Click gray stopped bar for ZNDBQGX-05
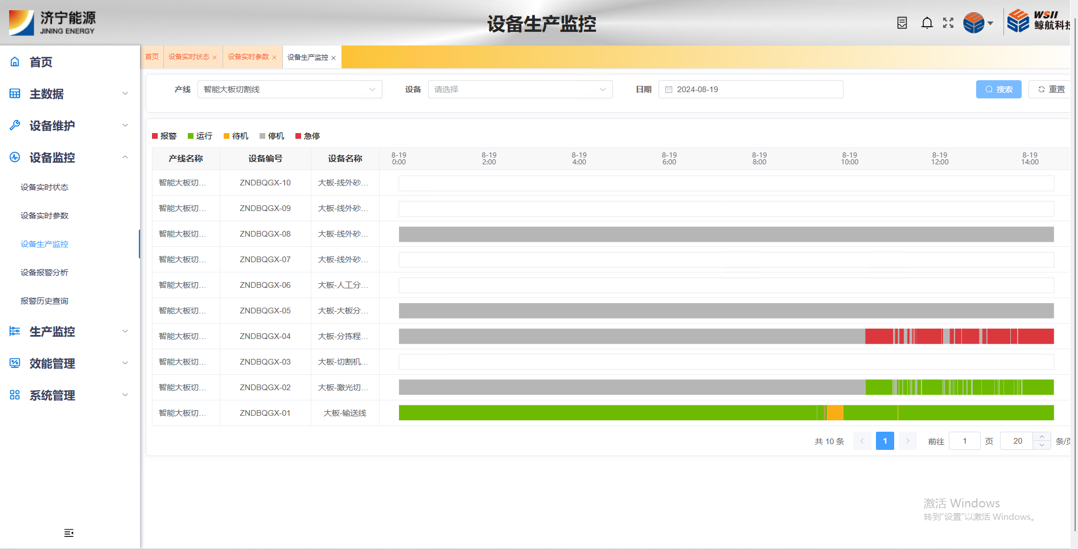Screen dimensions: 1078x550 (726, 311)
